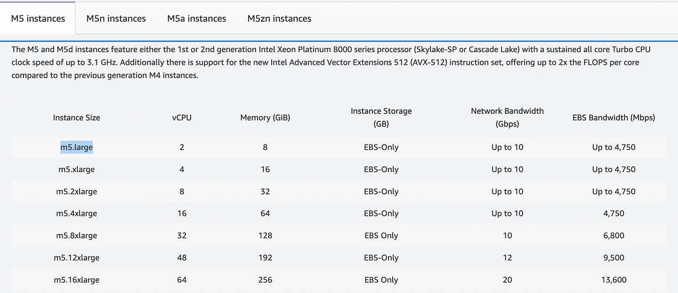Click EBS bandwidth 6,800 for m5.8xlarge
The image size is (678, 293).
tap(613, 236)
